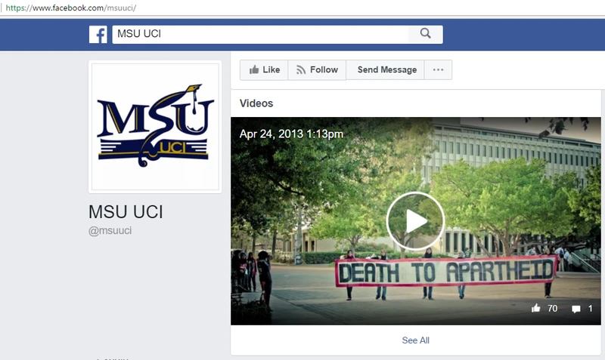Click the video like count icon
605x360 pixels.
[535, 308]
